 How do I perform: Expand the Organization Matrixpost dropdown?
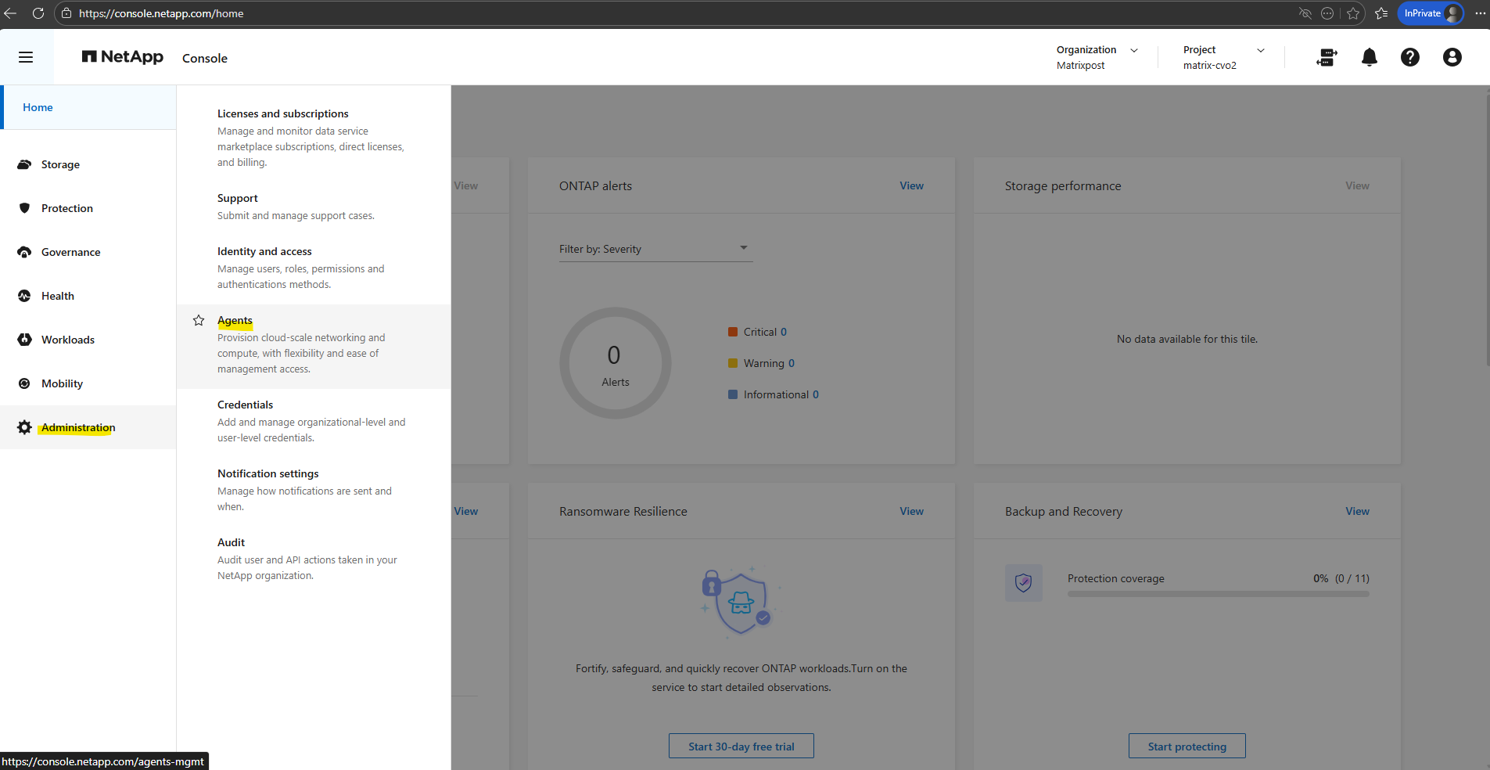tap(1133, 50)
